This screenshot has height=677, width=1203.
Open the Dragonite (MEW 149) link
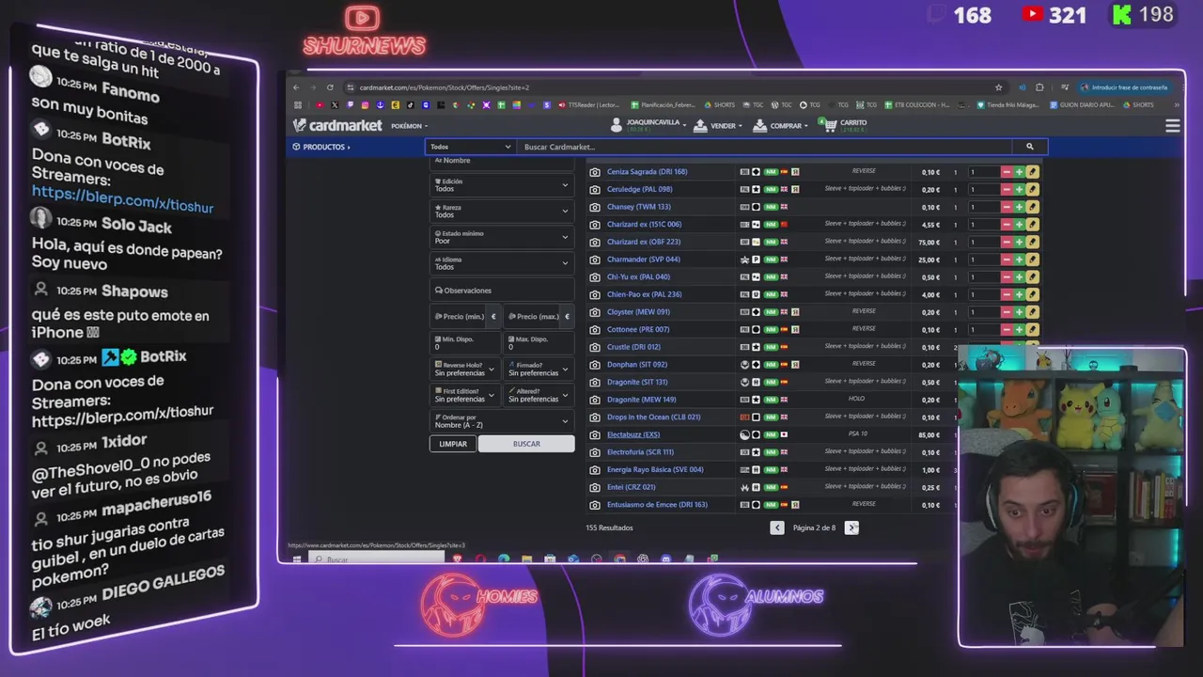[641, 400]
